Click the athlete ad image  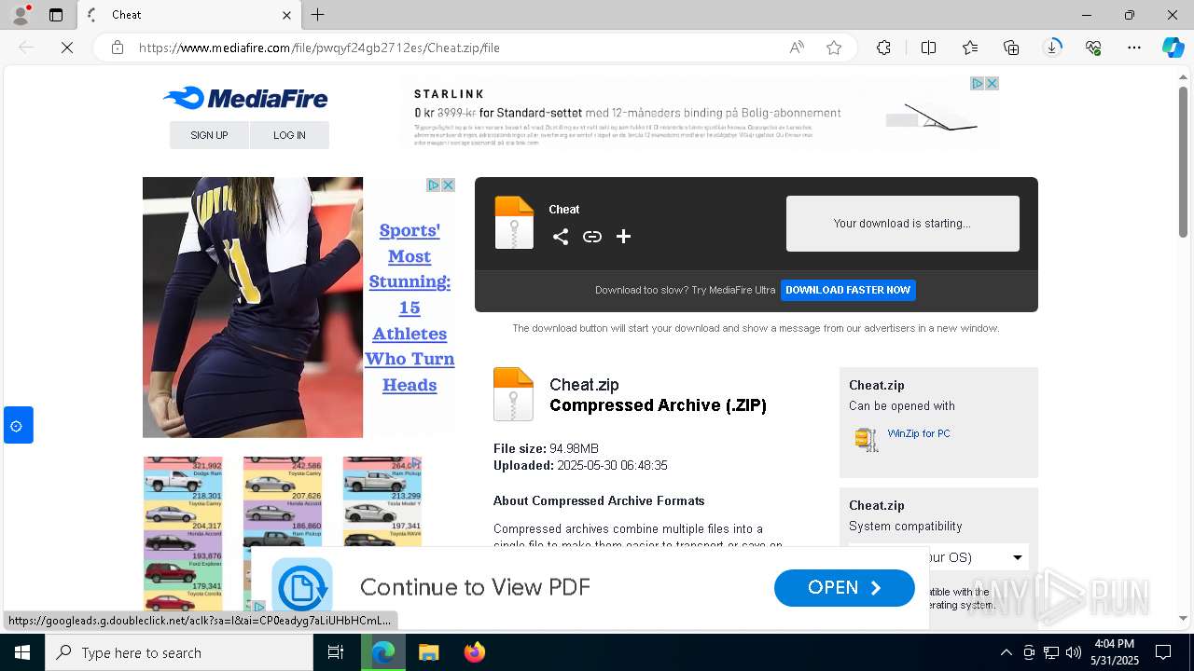[253, 308]
